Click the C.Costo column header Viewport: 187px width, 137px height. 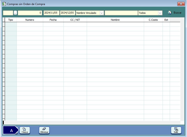click(x=153, y=20)
